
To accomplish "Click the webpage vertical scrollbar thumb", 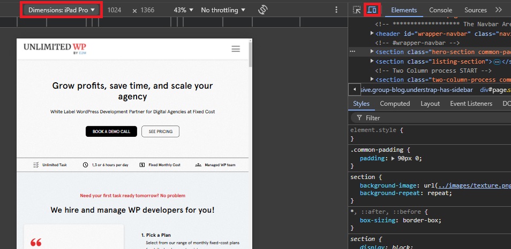I will tap(250, 55).
